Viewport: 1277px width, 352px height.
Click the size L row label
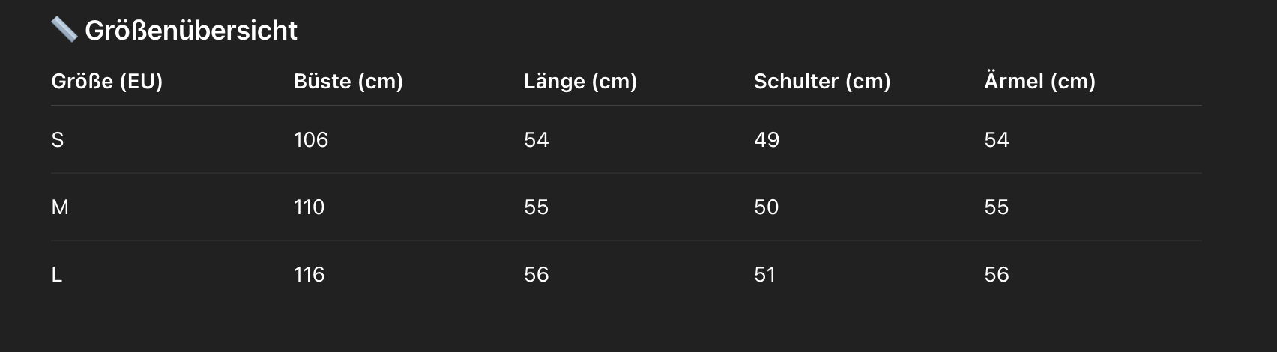point(57,275)
